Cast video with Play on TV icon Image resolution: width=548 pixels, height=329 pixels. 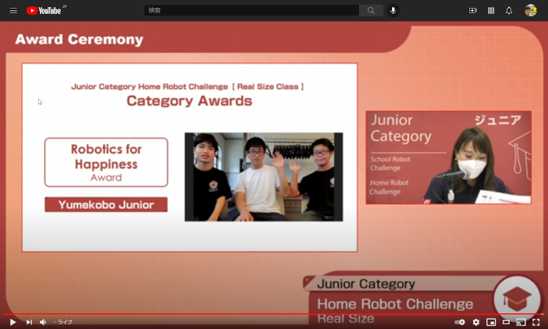point(521,322)
